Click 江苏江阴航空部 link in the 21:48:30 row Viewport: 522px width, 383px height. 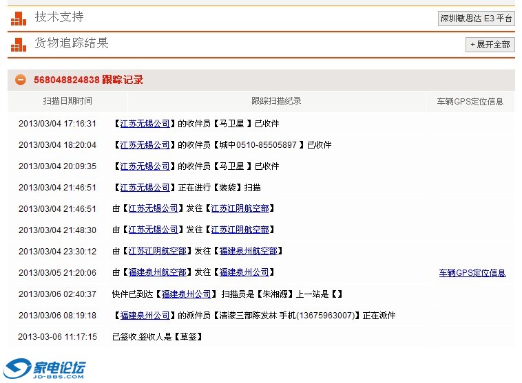[x=240, y=230]
